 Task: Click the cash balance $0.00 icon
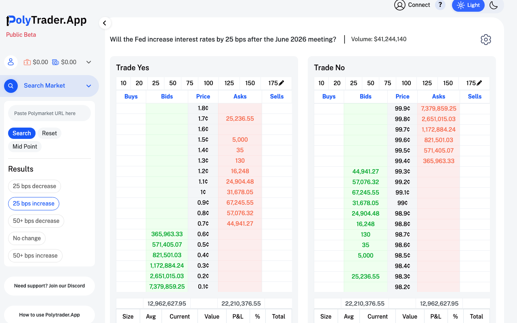click(27, 62)
